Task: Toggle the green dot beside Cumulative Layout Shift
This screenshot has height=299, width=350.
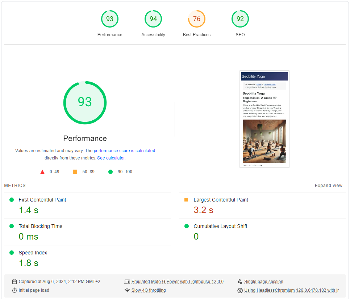Action: 187,226
